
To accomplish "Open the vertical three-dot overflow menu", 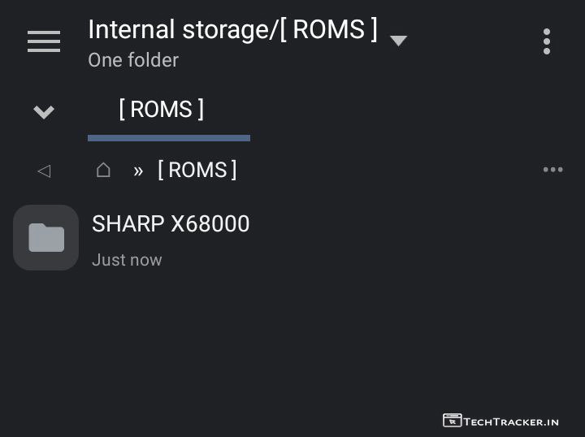I will (547, 41).
